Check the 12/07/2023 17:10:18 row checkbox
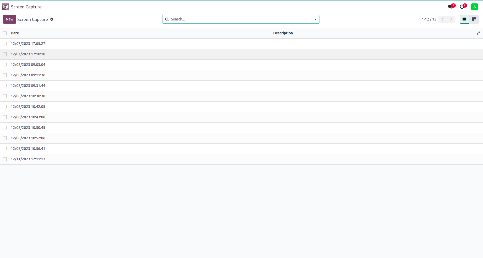This screenshot has height=258, width=483. [5, 54]
